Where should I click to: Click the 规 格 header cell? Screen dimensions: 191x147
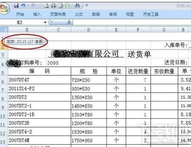click(x=89, y=71)
